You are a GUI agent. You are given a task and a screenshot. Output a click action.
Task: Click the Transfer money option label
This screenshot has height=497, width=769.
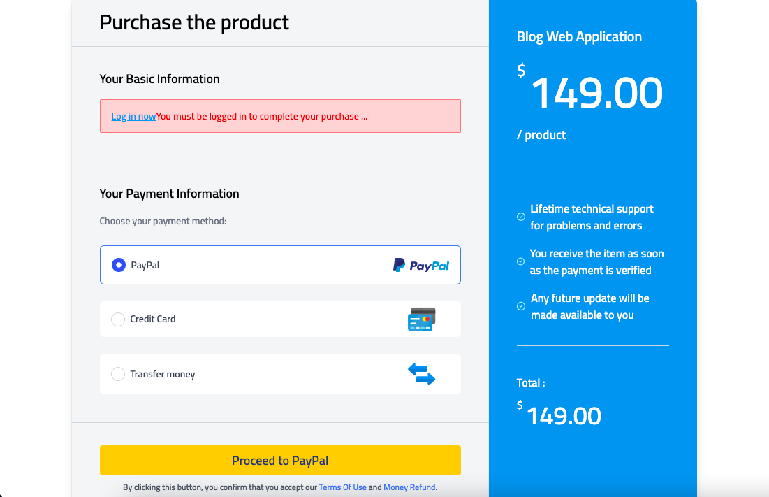coord(163,375)
